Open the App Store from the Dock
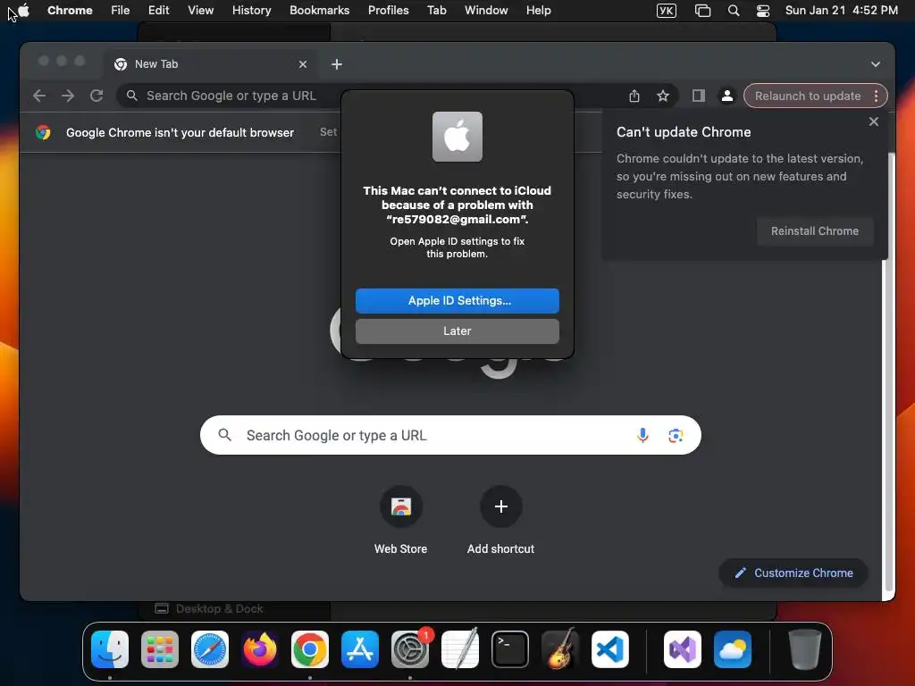This screenshot has width=915, height=686. 360,649
